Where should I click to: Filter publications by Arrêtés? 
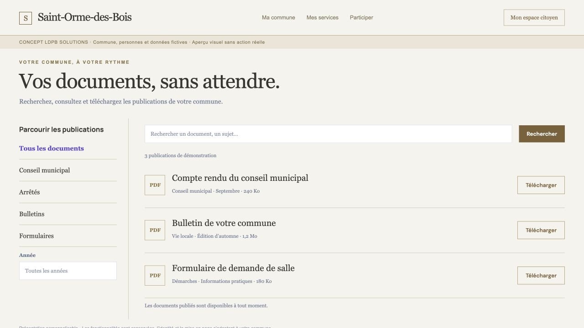(x=30, y=192)
